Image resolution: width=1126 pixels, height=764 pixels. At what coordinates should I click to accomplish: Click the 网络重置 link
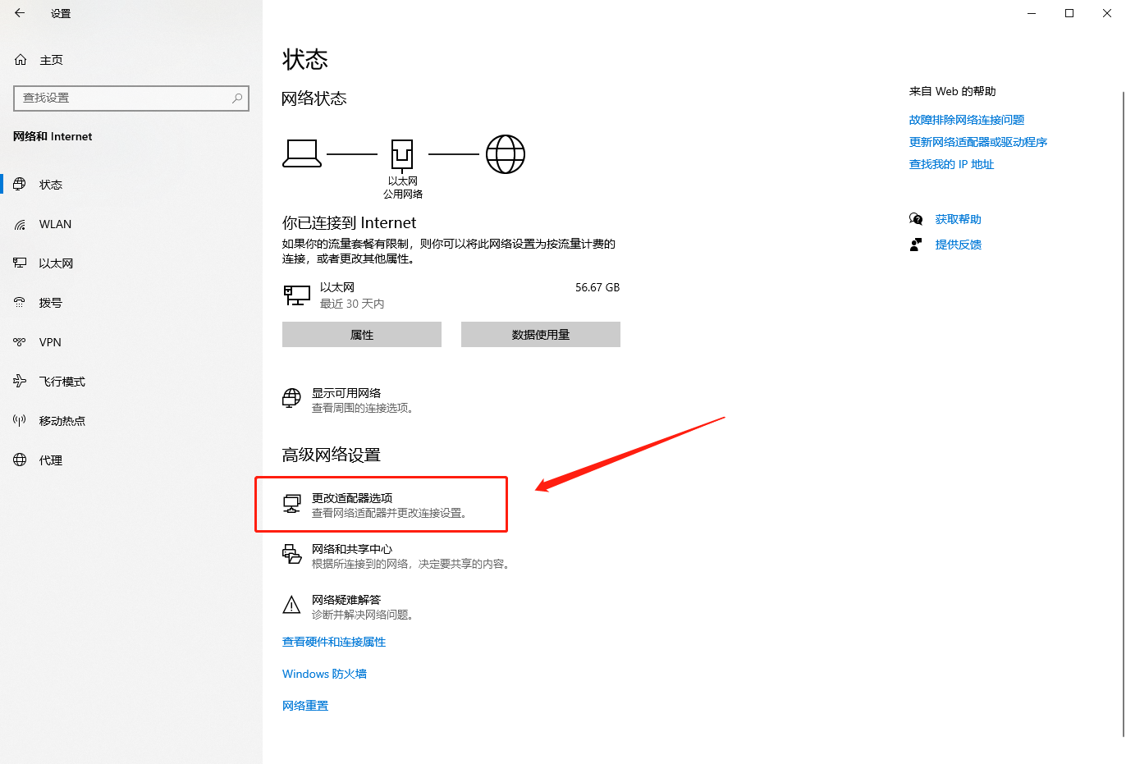click(305, 706)
